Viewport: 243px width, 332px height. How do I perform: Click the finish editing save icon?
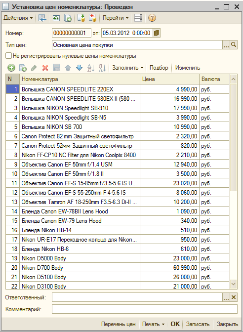(x=56, y=68)
